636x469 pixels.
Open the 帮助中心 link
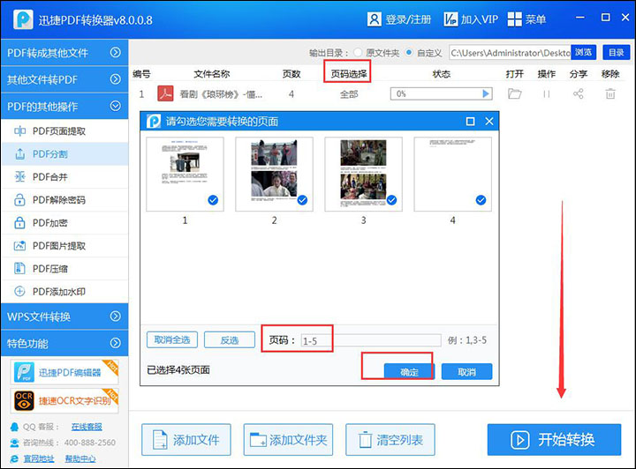pos(80,459)
